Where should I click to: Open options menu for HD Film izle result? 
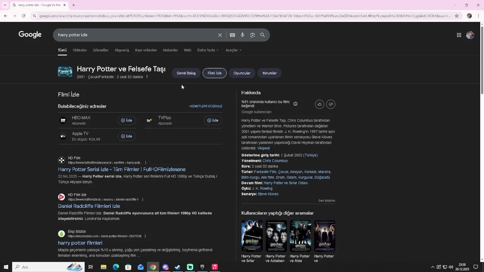click(143, 199)
